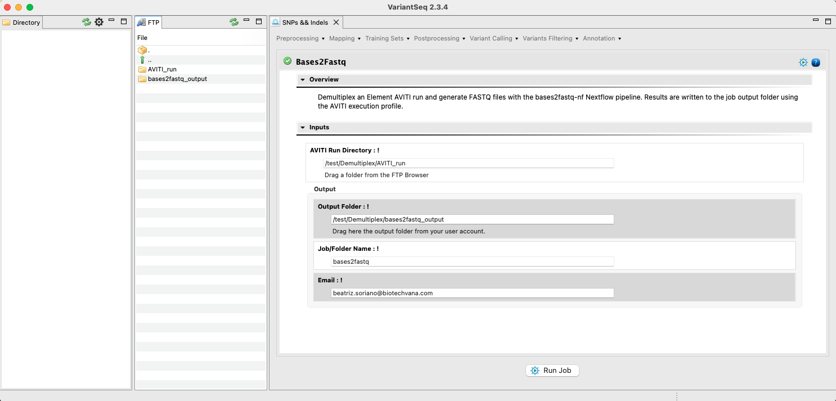The width and height of the screenshot is (836, 401).
Task: Click the Directory tab folder icon
Action: point(7,22)
